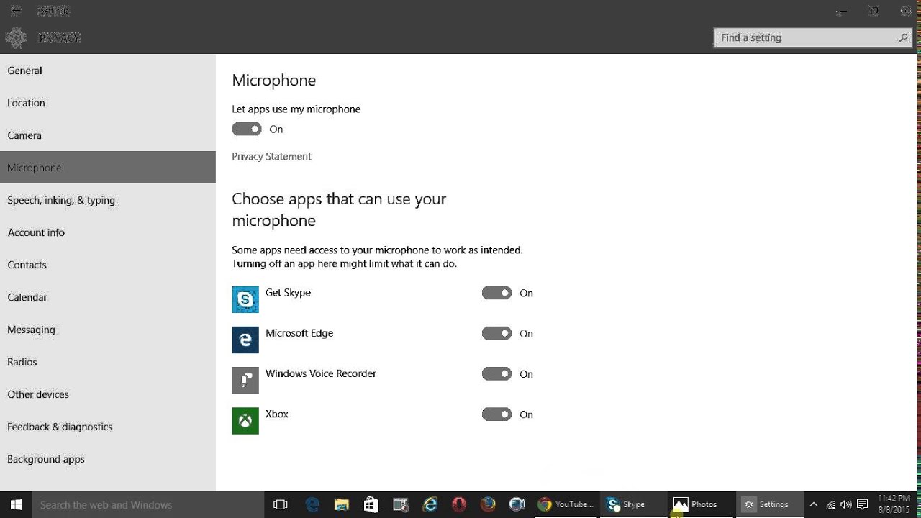Click the search magnifier in Find a setting

[x=903, y=37]
